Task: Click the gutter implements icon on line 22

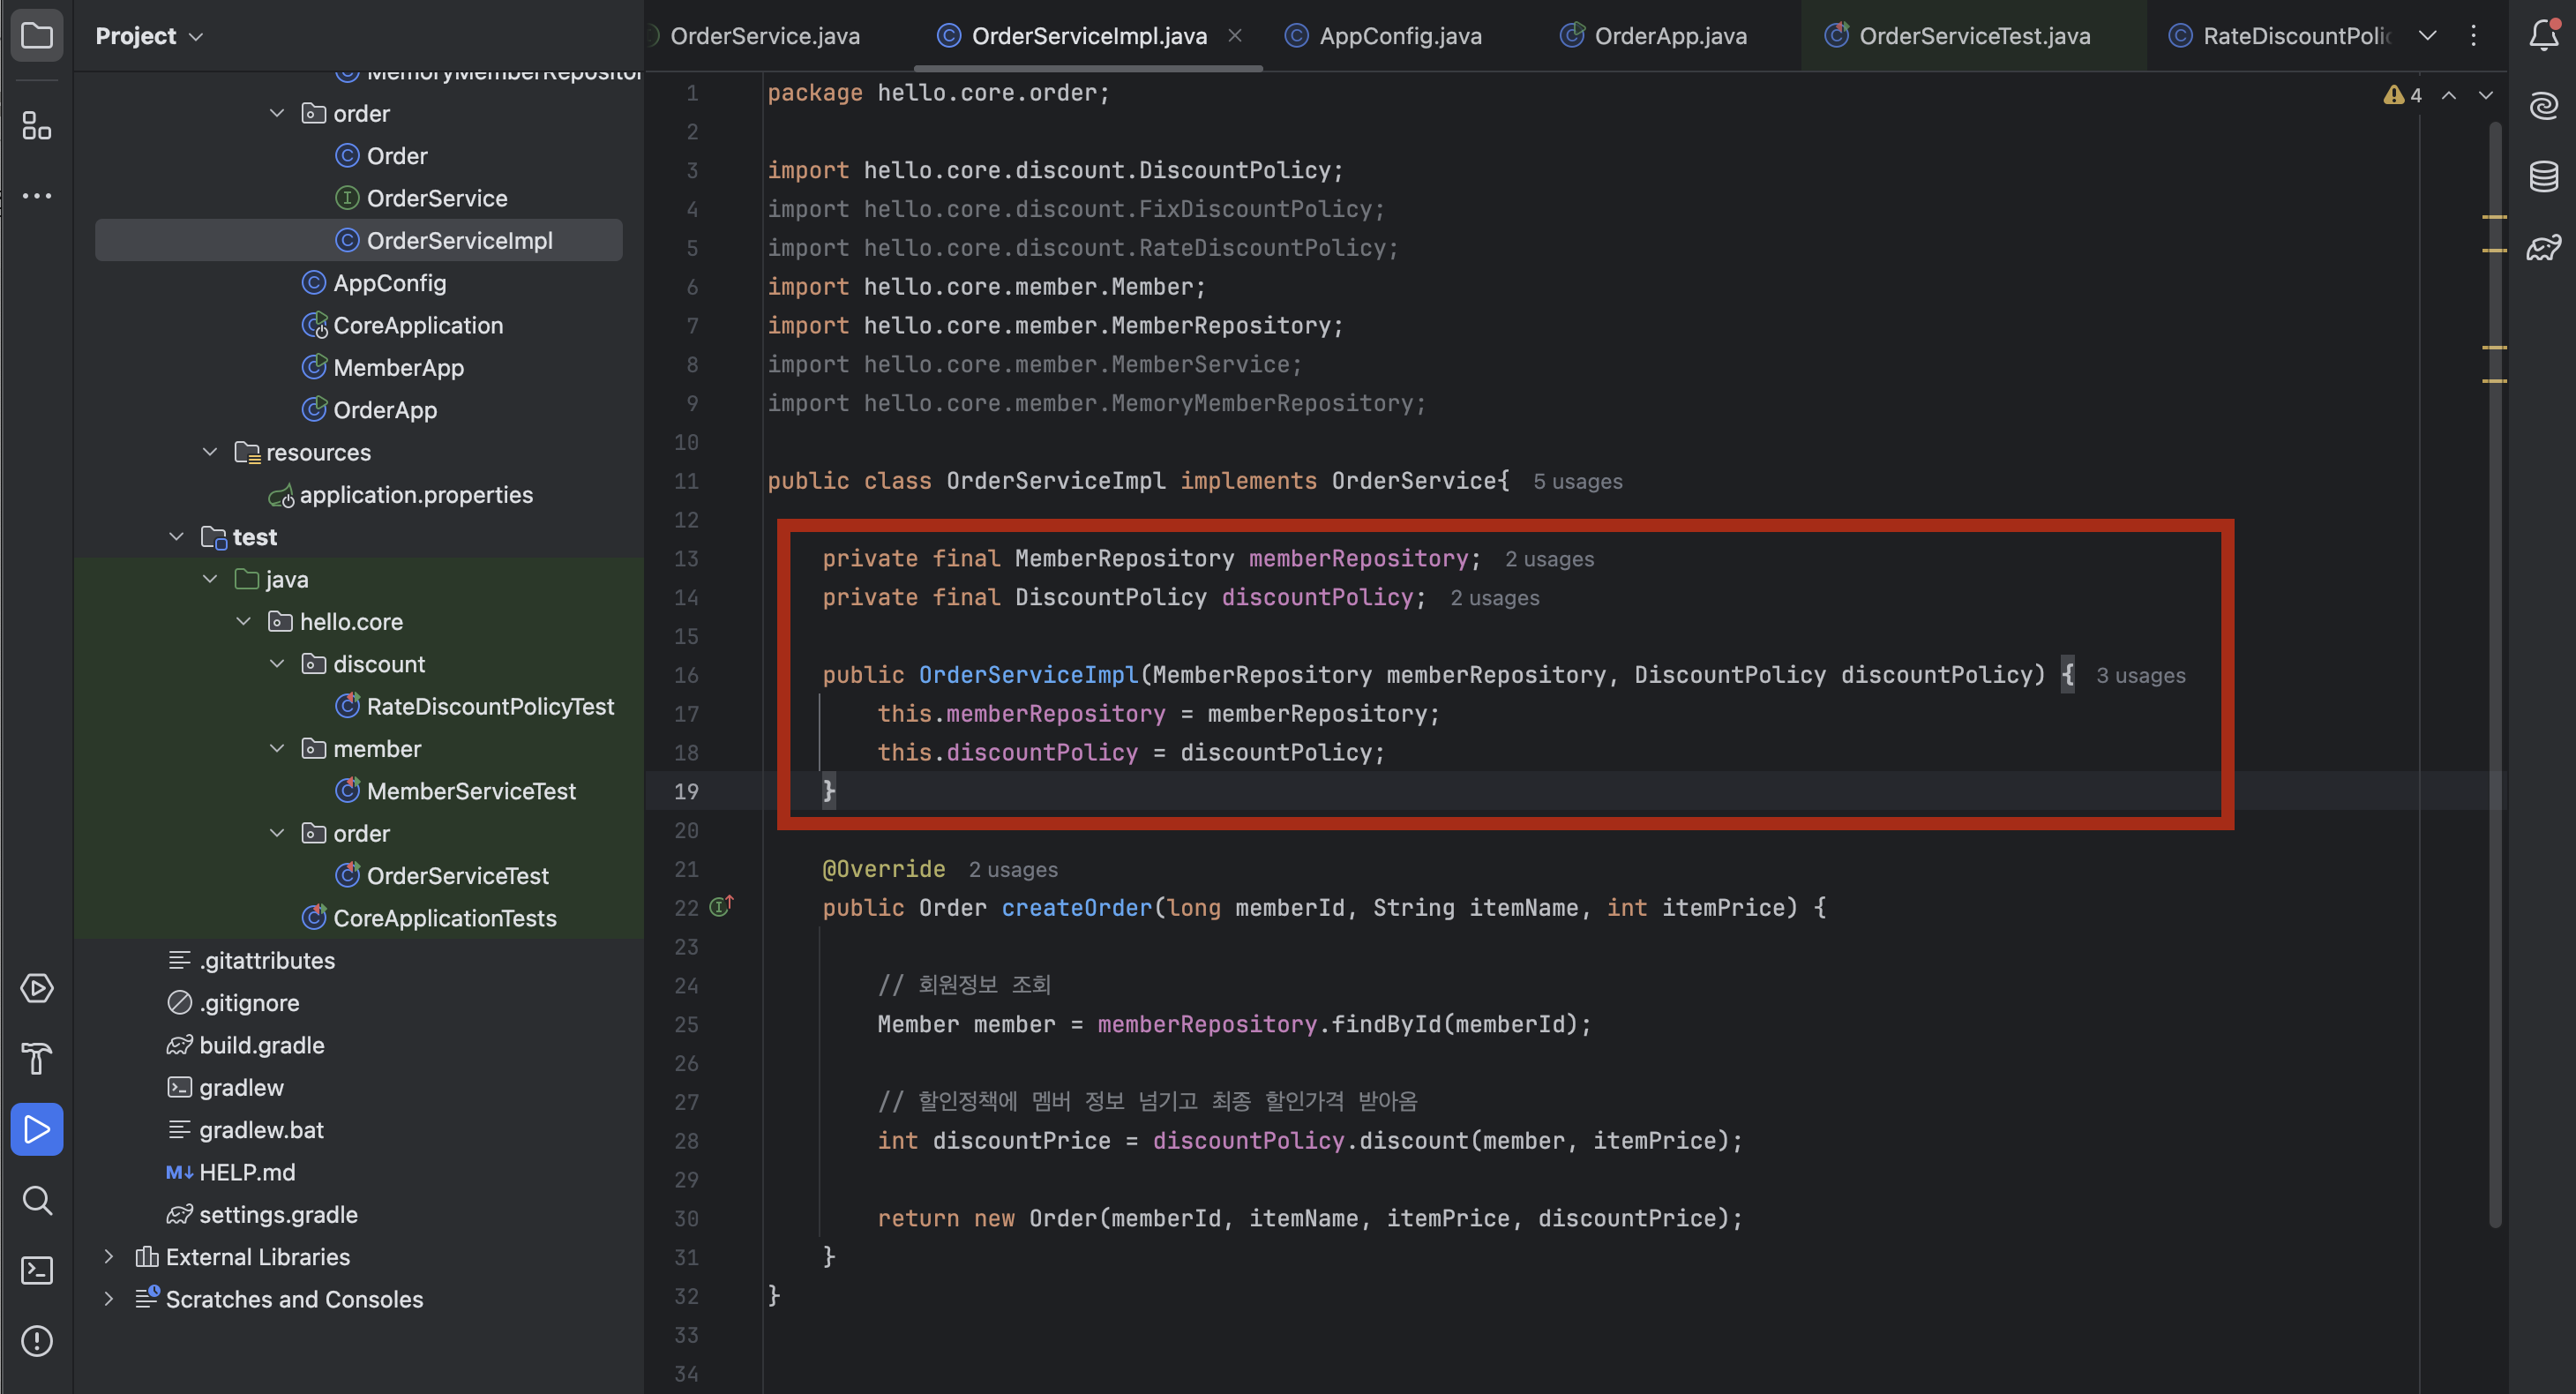Action: click(721, 906)
